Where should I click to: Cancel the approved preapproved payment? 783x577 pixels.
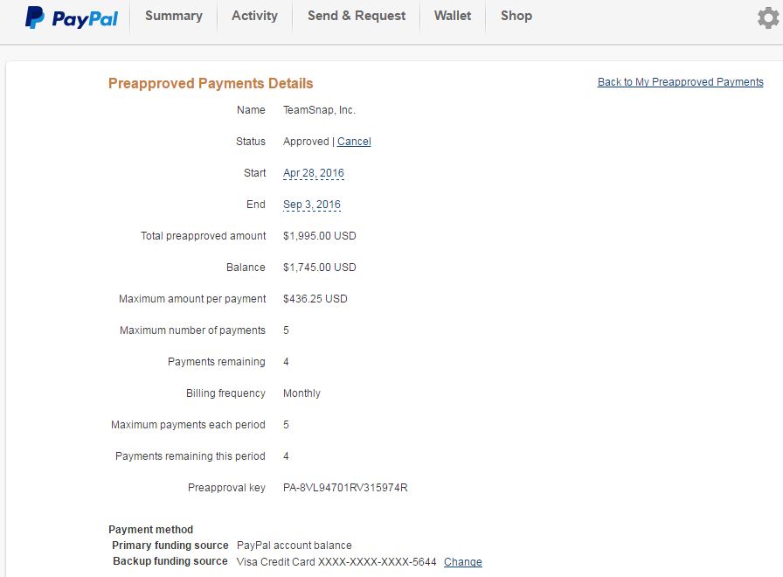pyautogui.click(x=354, y=142)
